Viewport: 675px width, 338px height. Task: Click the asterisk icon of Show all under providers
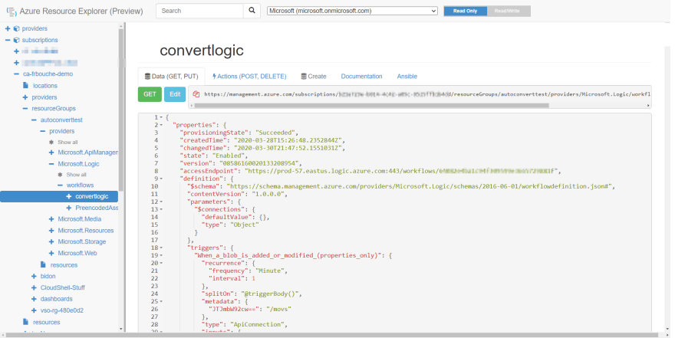[51, 142]
